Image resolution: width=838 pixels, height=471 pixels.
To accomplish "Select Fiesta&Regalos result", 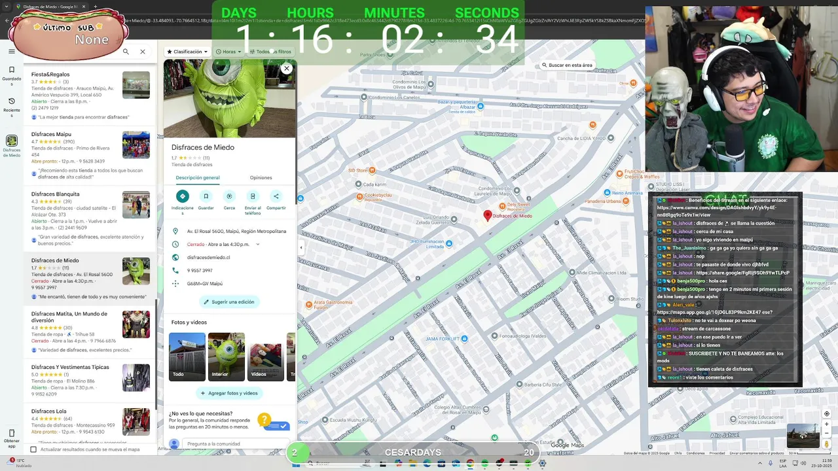I will pyautogui.click(x=90, y=95).
